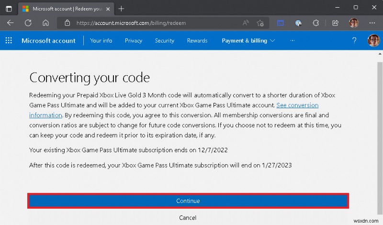Open browser Settings and more menu

click(372, 23)
